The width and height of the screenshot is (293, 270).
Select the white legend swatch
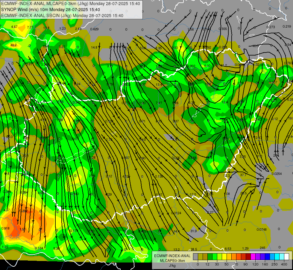click(286, 256)
